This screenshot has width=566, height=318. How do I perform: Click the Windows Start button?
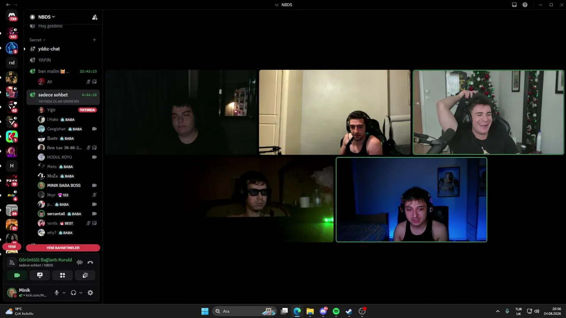(205, 311)
